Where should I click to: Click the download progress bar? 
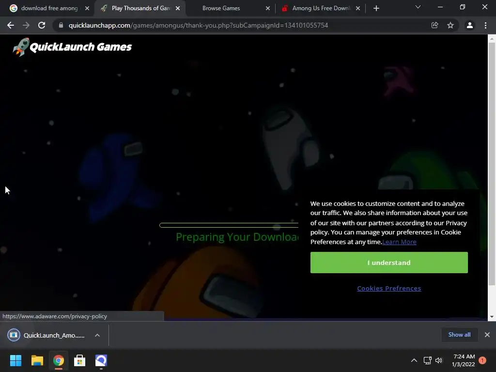coord(229,225)
